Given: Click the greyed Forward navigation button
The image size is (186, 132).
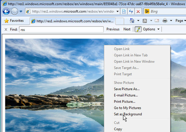Looking at the screenshot, I should (14, 11).
